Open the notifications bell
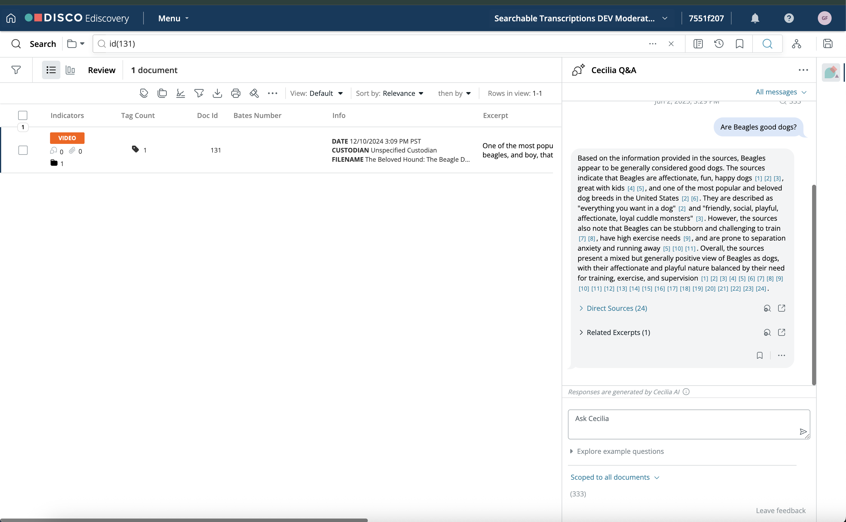846x522 pixels. point(755,18)
